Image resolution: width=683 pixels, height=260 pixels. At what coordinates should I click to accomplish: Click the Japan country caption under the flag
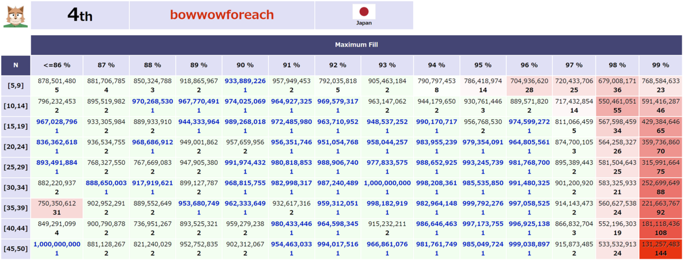point(364,23)
